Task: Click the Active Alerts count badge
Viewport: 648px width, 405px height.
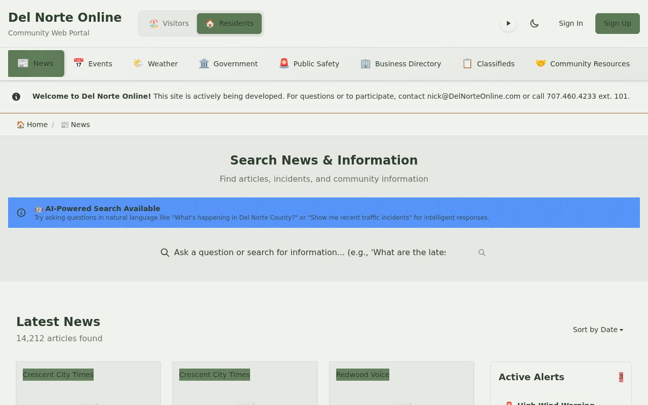Action: tap(621, 377)
